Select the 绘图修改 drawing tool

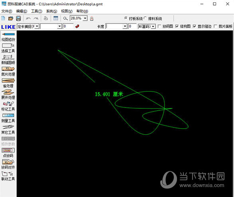(8, 37)
